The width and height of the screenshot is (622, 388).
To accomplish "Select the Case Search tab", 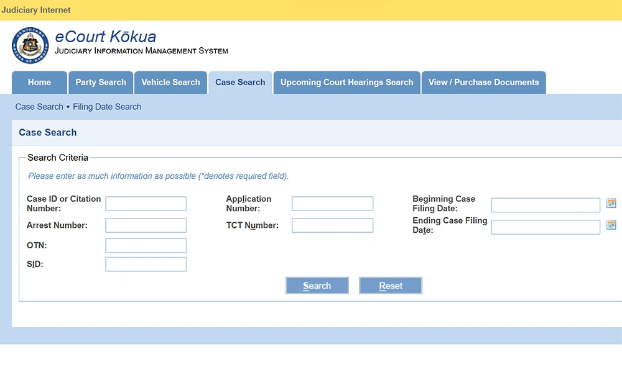I will 240,83.
